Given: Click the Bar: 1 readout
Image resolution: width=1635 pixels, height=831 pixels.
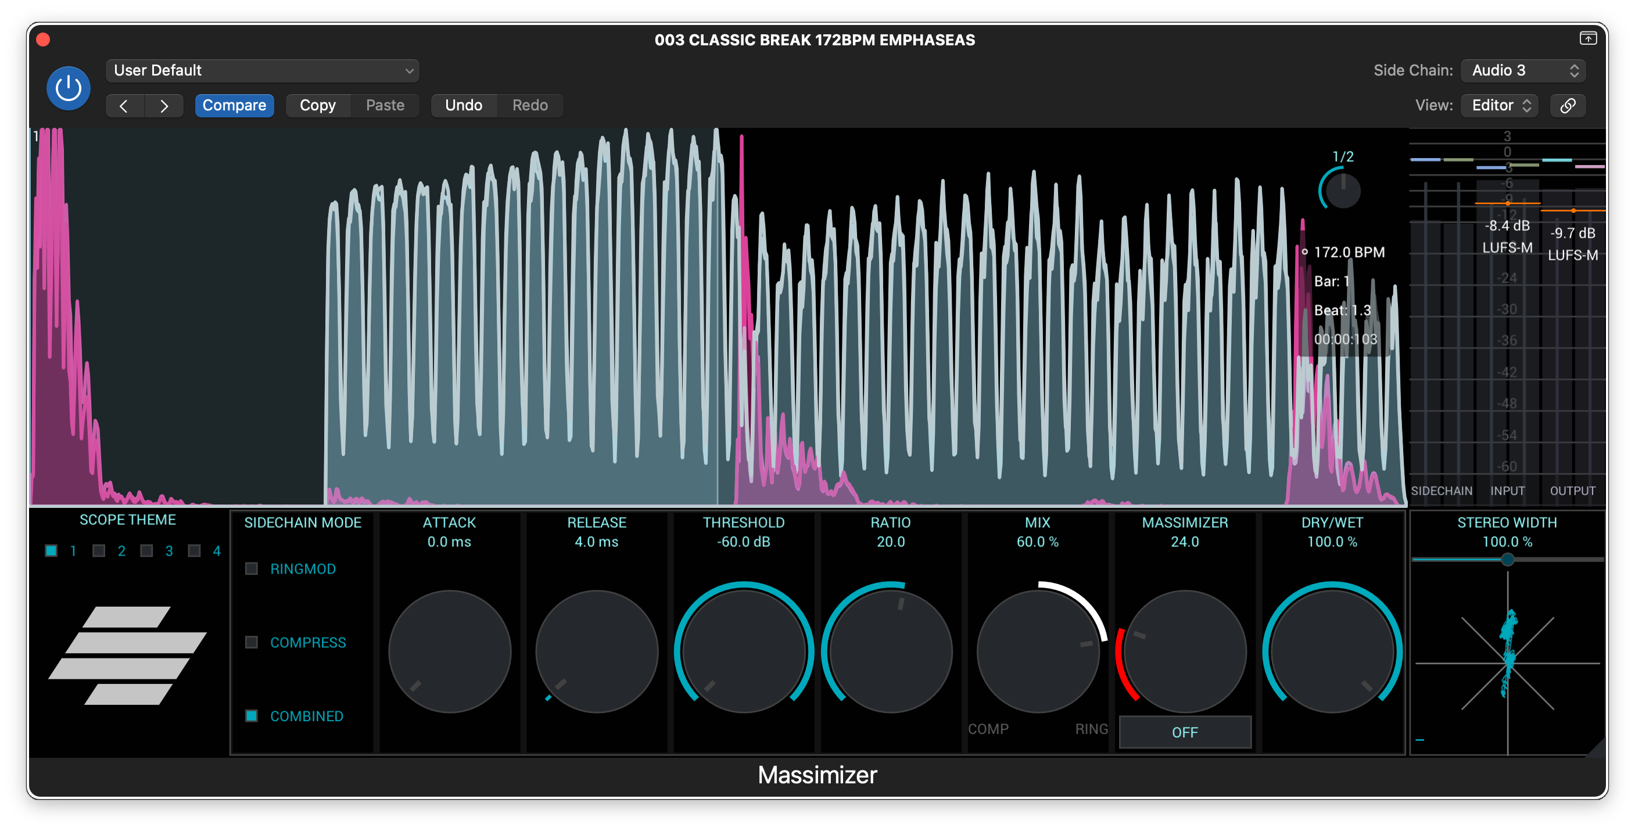Looking at the screenshot, I should tap(1331, 281).
